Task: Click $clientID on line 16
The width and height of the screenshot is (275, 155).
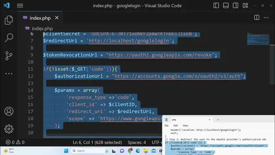Action: (122, 105)
